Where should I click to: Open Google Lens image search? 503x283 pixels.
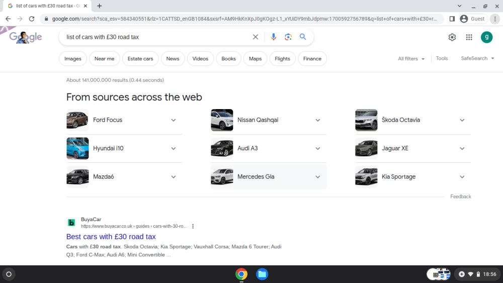(288, 37)
